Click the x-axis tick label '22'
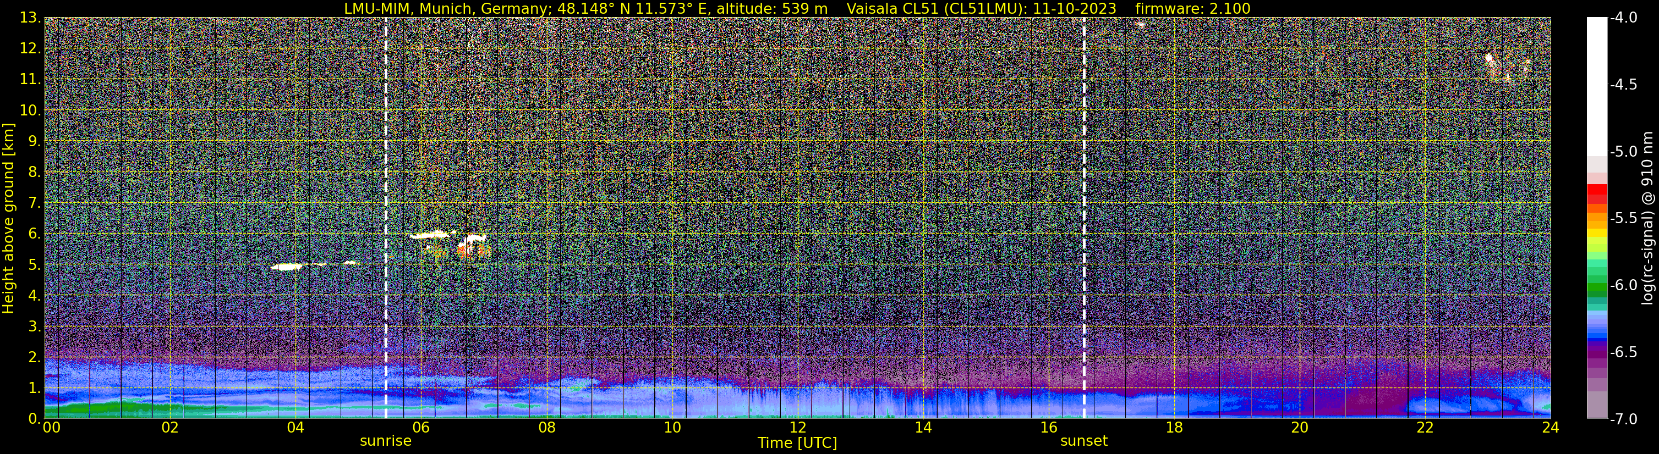 click(1426, 428)
